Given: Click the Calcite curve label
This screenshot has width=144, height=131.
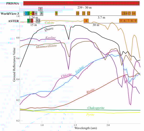Looking at the screenshot, I should (49, 23).
